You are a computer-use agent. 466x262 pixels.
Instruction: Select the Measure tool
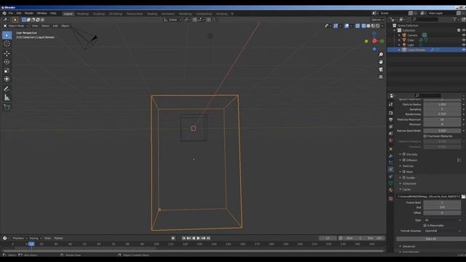click(x=7, y=98)
